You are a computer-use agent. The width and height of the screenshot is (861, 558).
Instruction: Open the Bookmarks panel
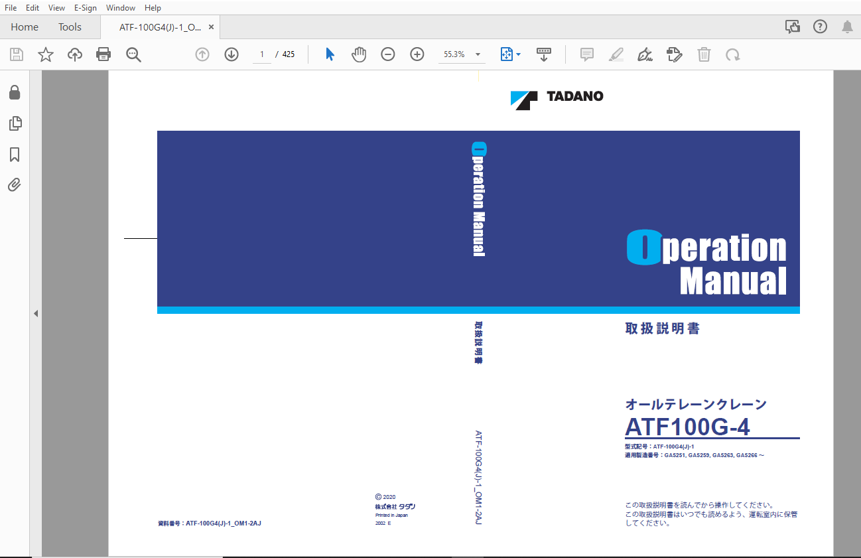(x=15, y=154)
